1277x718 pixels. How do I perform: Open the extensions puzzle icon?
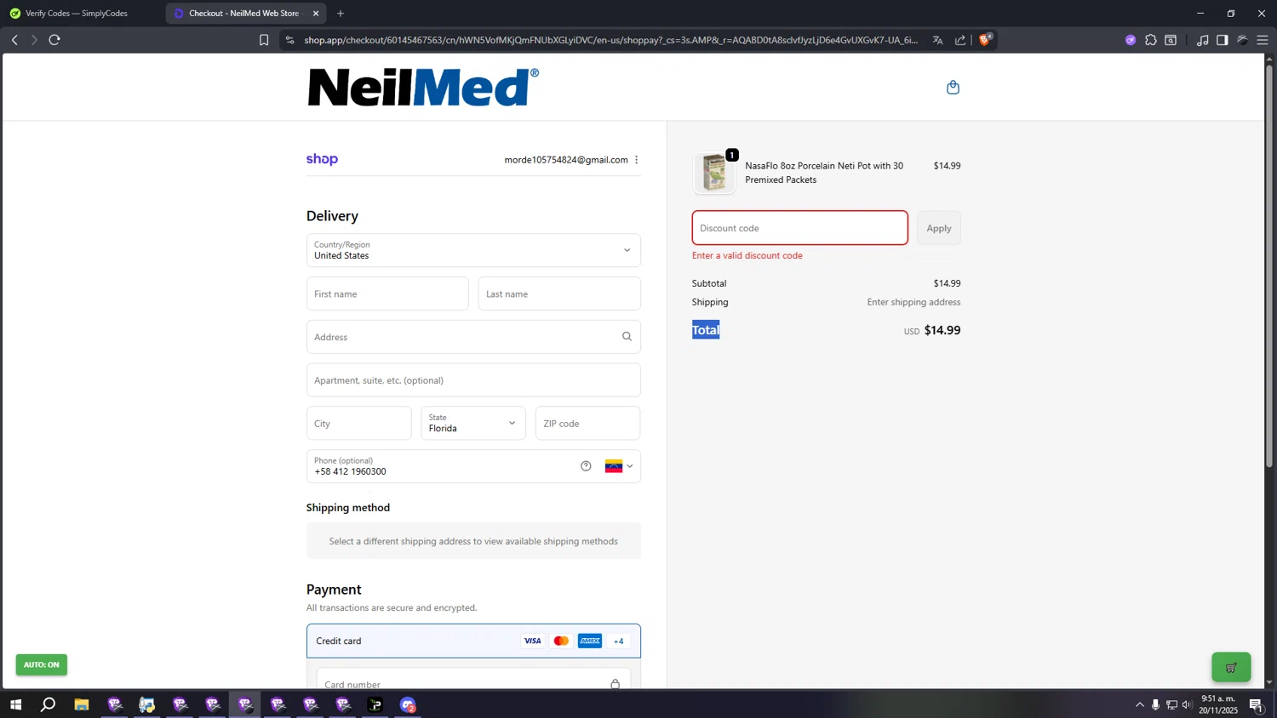(x=1151, y=40)
